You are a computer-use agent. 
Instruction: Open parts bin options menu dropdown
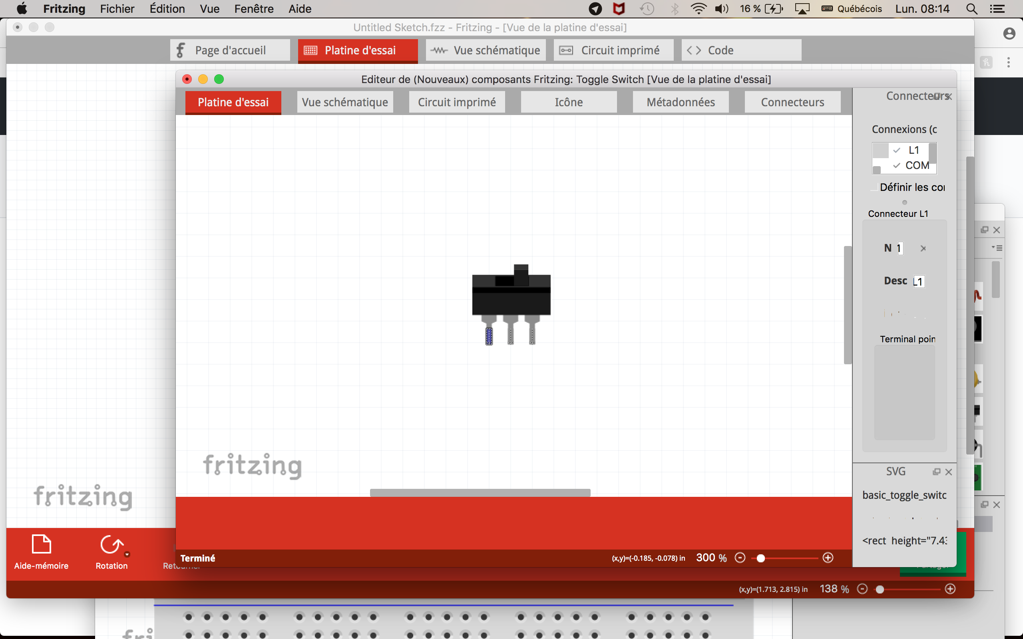tap(997, 248)
